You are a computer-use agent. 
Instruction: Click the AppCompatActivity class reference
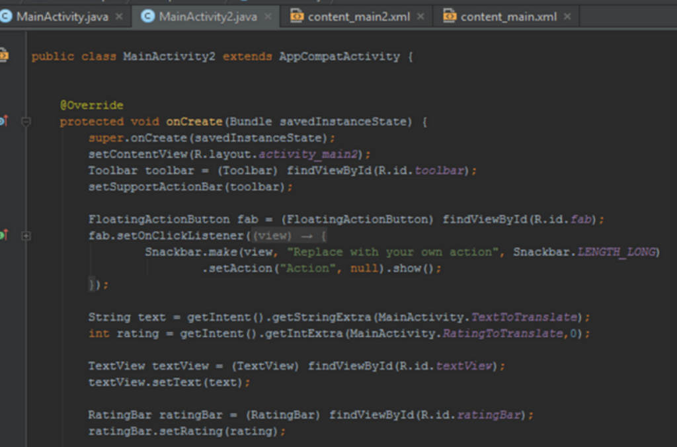[339, 57]
